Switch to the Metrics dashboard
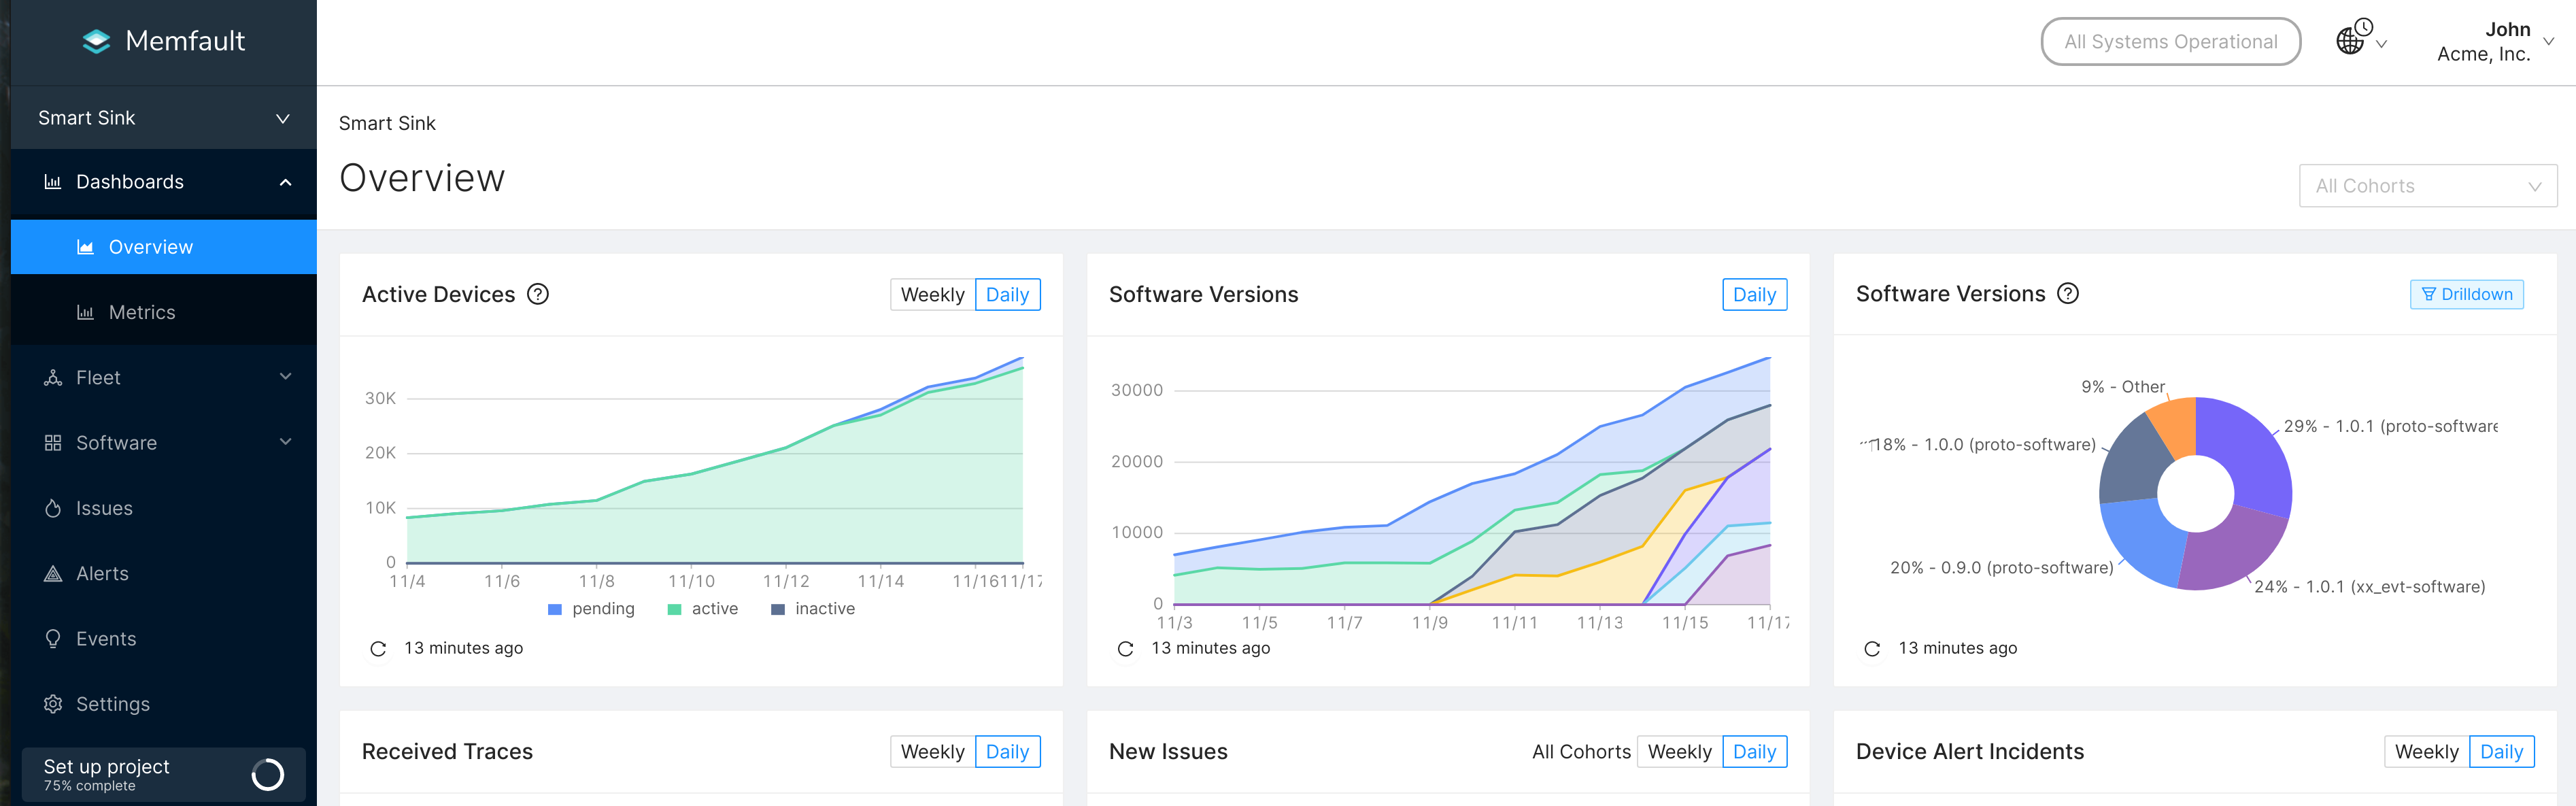This screenshot has height=806, width=2576. (141, 311)
